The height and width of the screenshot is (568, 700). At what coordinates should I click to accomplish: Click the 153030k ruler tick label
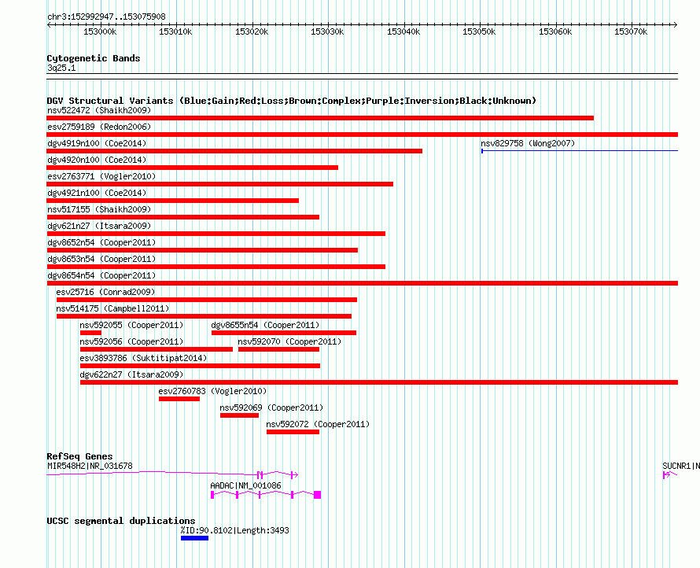[x=327, y=31]
